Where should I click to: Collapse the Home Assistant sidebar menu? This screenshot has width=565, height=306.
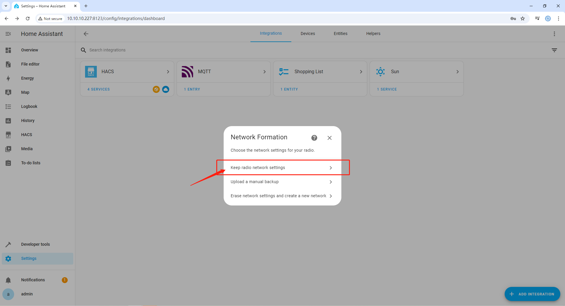coord(8,34)
